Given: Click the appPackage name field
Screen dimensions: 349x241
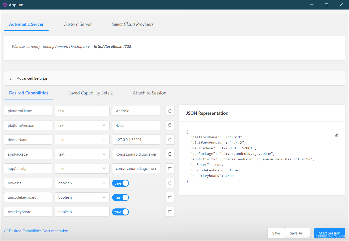Looking at the screenshot, I should click(28, 154).
